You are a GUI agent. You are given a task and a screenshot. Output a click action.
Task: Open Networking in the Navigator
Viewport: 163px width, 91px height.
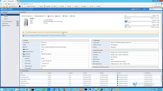tap(7, 26)
